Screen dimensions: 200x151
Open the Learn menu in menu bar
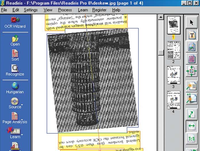coord(83,10)
